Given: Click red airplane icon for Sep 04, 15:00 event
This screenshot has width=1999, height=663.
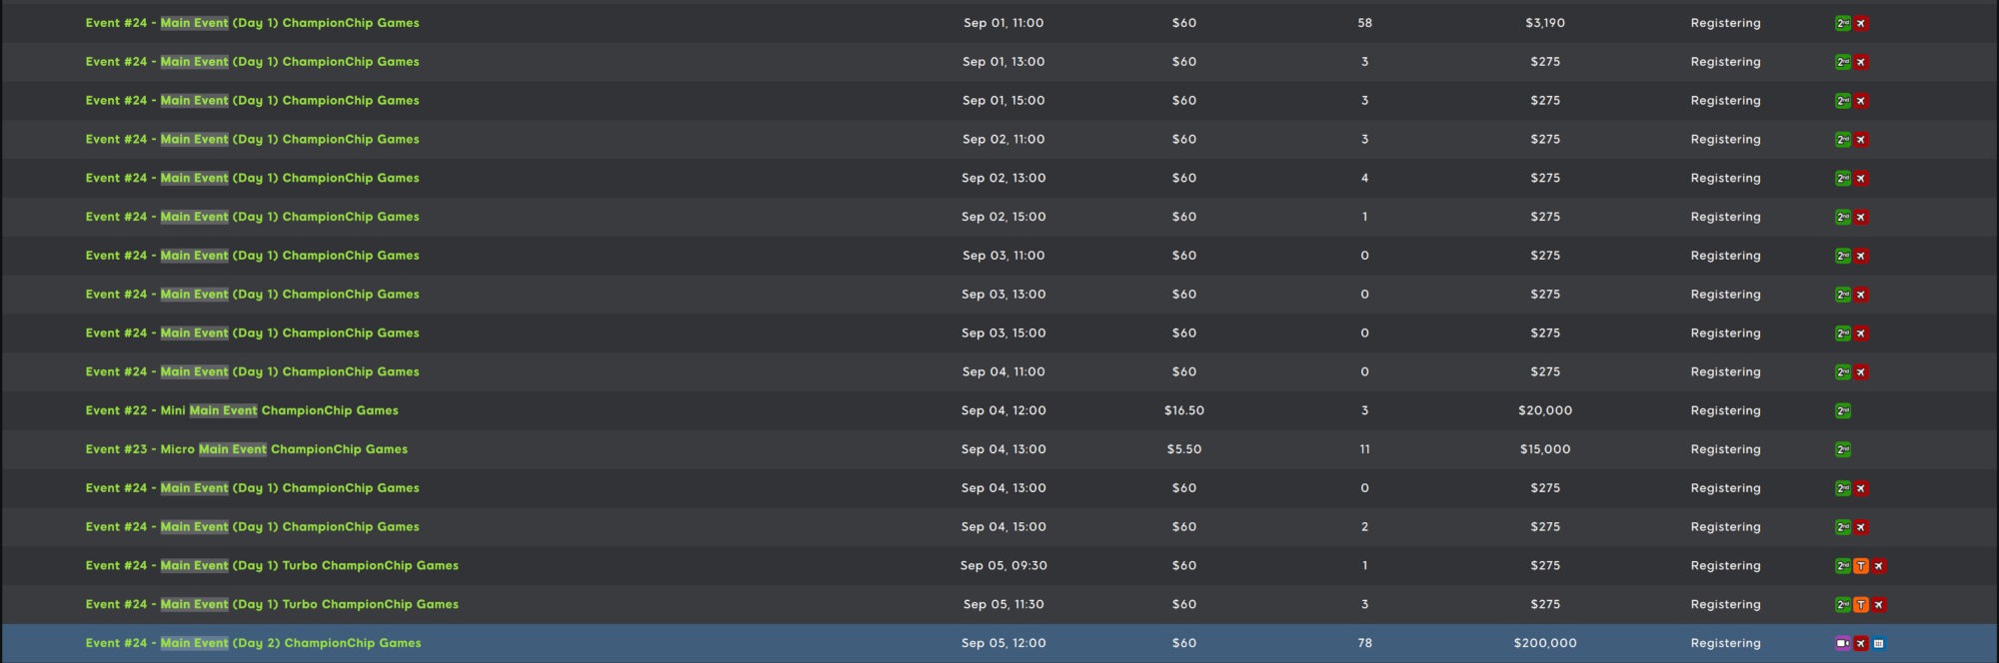Looking at the screenshot, I should click(1861, 527).
